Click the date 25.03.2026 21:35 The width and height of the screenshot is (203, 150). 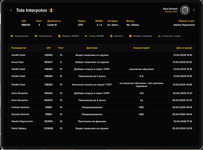pyautogui.click(x=182, y=128)
